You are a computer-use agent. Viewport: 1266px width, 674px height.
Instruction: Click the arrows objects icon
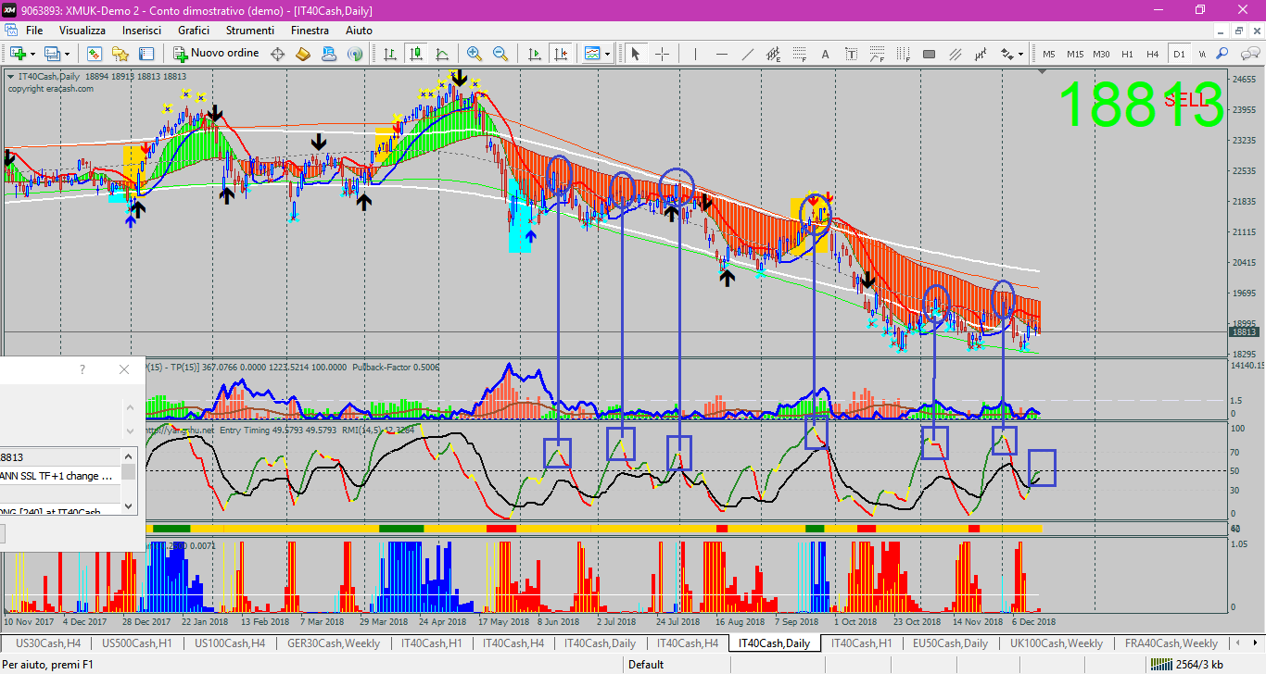pyautogui.click(x=1007, y=53)
